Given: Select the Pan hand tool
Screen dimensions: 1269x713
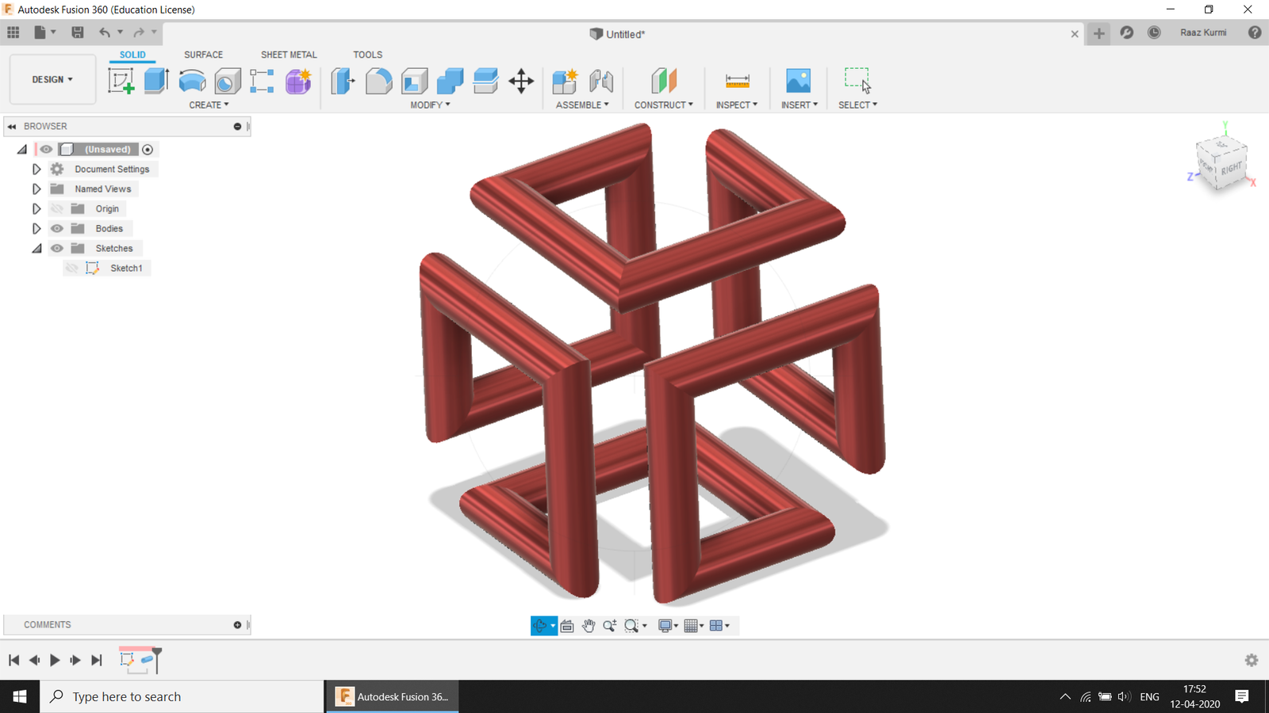Looking at the screenshot, I should (x=588, y=626).
